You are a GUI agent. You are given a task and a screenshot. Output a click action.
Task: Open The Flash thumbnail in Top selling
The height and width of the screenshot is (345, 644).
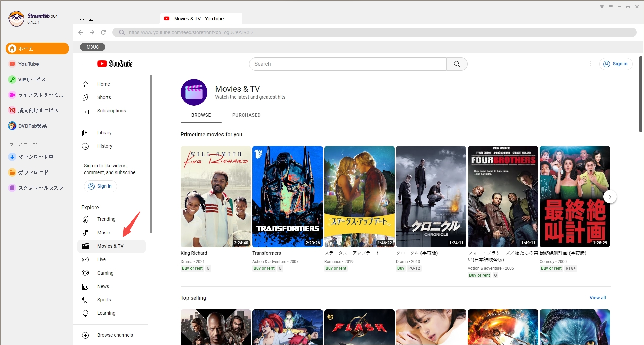pos(359,327)
